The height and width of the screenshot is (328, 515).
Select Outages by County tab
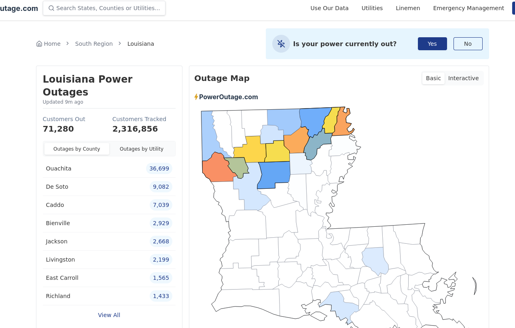point(76,149)
